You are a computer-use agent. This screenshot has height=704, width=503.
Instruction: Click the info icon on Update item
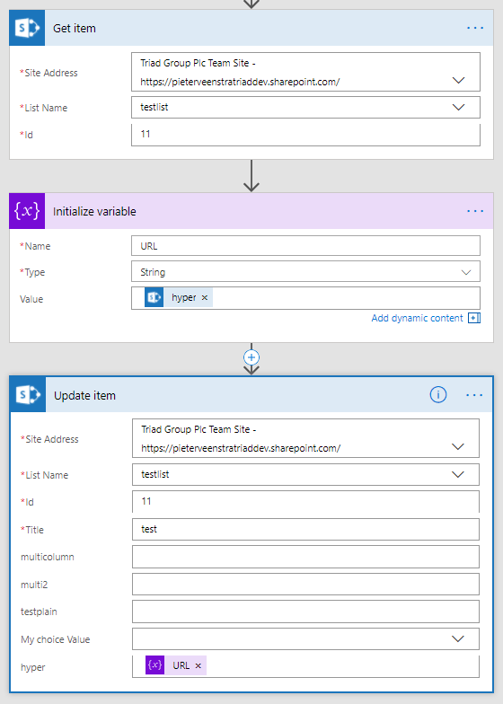pos(438,395)
